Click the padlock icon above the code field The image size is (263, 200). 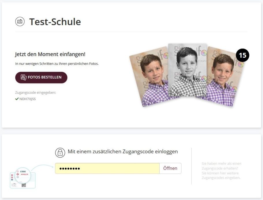click(60, 152)
